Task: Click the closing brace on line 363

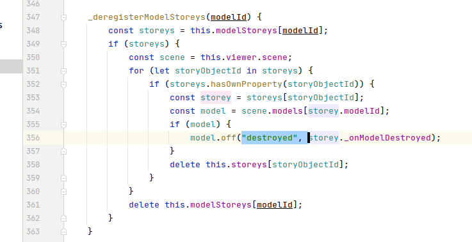Action: coord(90,232)
